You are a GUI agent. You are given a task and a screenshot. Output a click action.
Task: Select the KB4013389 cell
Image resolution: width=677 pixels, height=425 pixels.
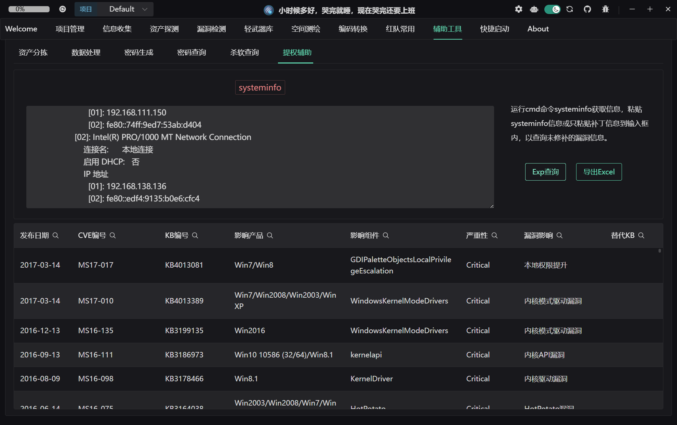tap(184, 301)
